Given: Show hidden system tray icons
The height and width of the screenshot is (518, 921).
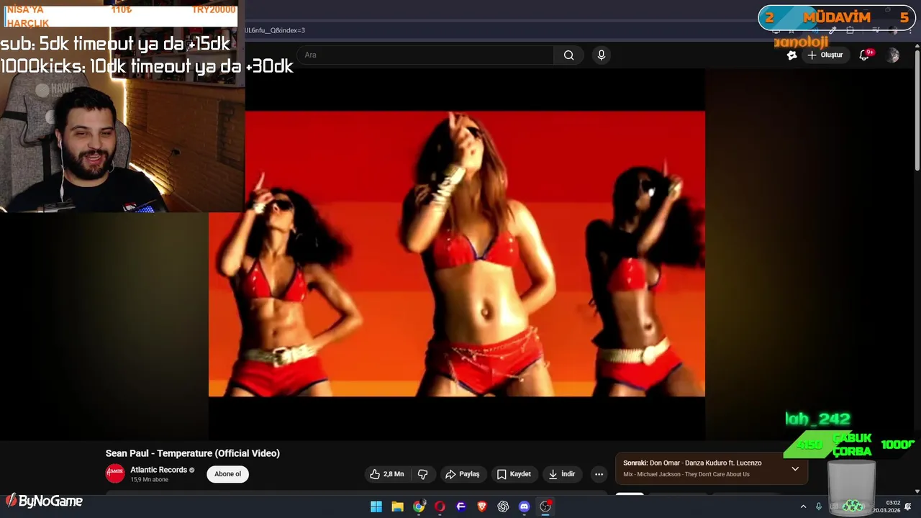Looking at the screenshot, I should click(x=804, y=506).
